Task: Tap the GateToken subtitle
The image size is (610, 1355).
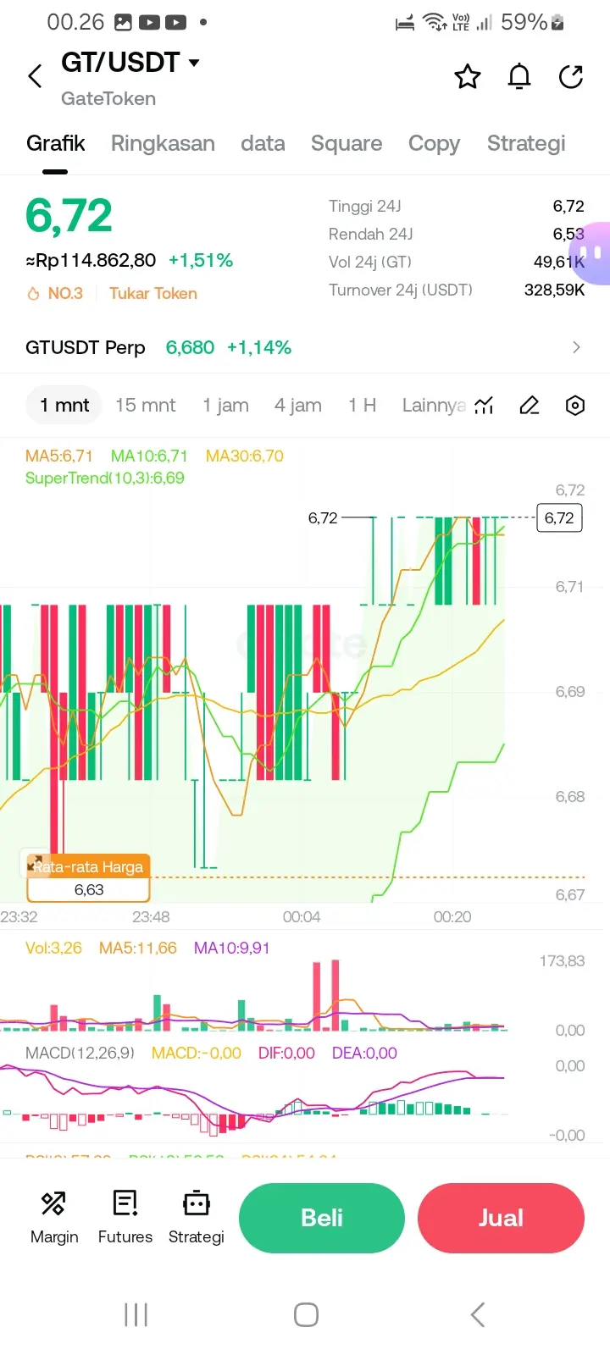Action: tap(108, 98)
